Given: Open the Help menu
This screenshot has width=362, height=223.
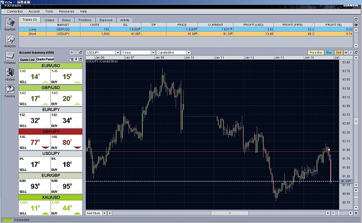Looking at the screenshot, I should [83, 12].
